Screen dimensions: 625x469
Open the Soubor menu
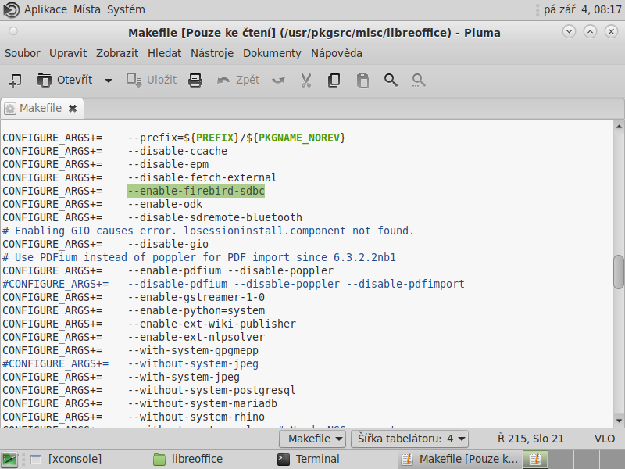[23, 53]
